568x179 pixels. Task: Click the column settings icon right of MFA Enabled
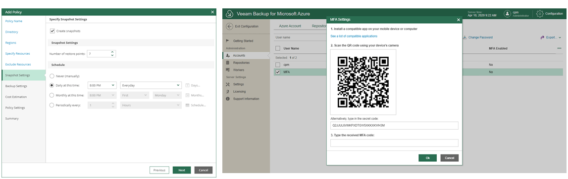559,48
